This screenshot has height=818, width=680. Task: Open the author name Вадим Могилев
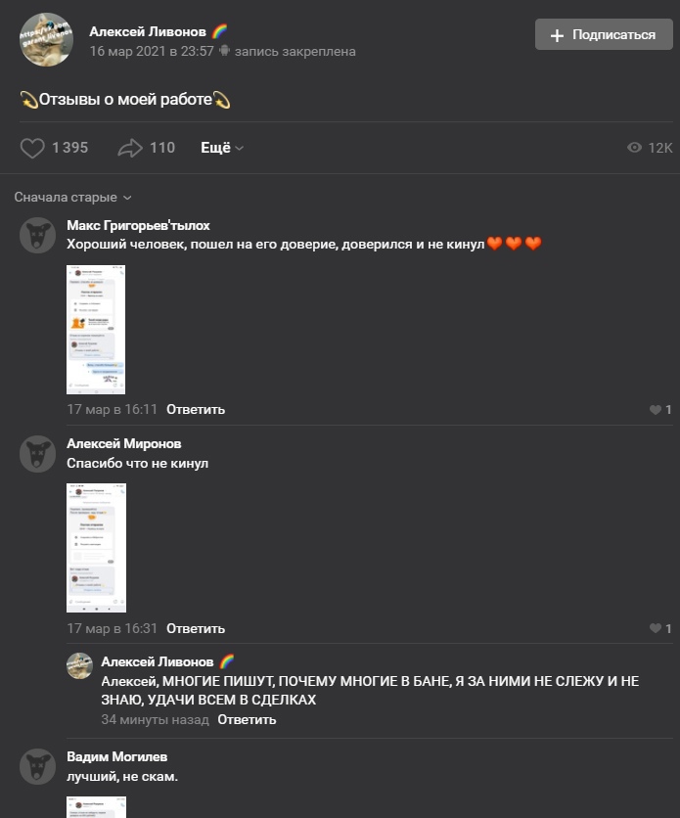(116, 756)
